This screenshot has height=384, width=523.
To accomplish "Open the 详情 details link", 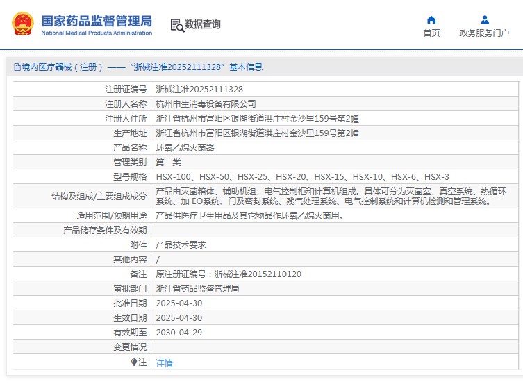I will (x=164, y=362).
